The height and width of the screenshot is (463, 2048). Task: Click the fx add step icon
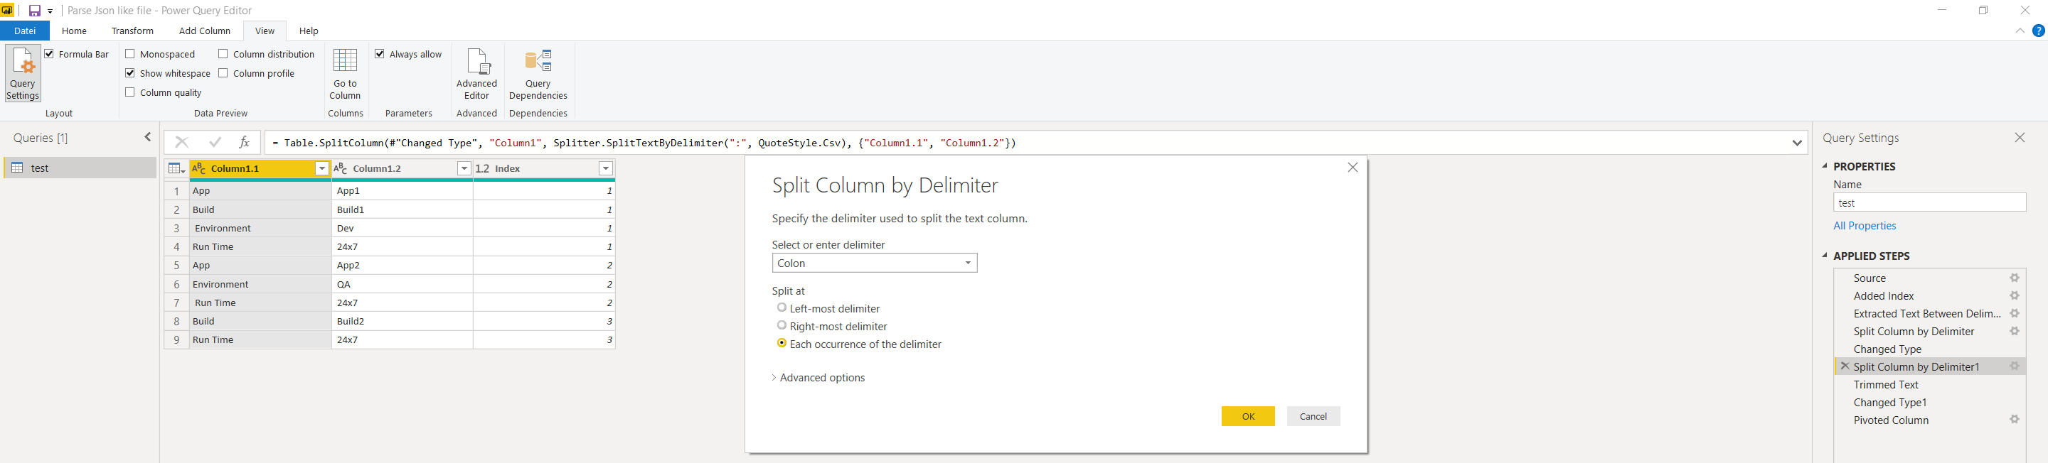(x=244, y=142)
